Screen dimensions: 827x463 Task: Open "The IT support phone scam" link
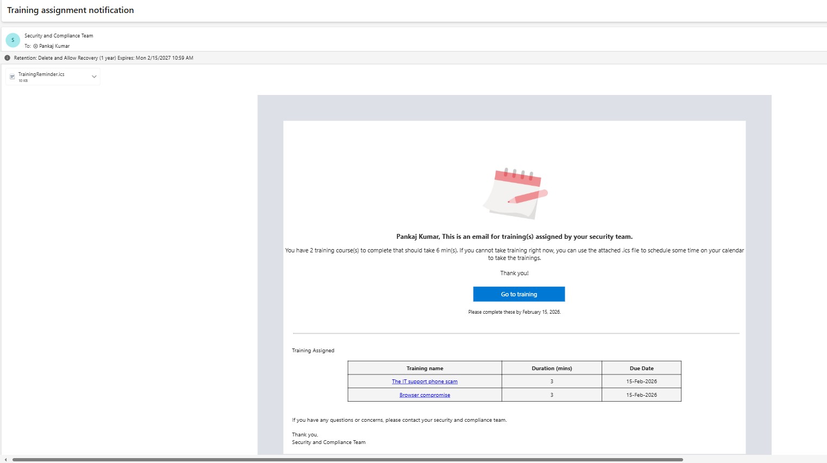point(425,382)
